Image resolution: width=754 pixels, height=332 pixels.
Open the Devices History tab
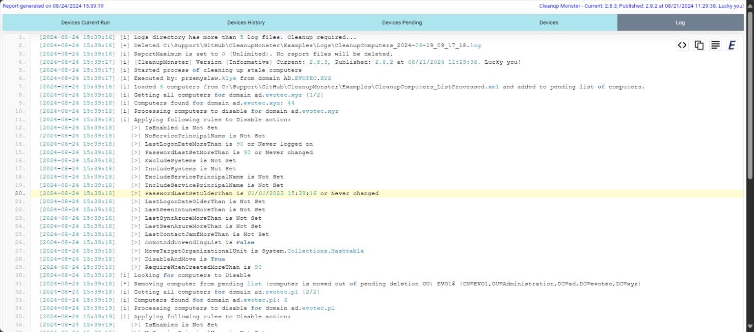click(246, 22)
